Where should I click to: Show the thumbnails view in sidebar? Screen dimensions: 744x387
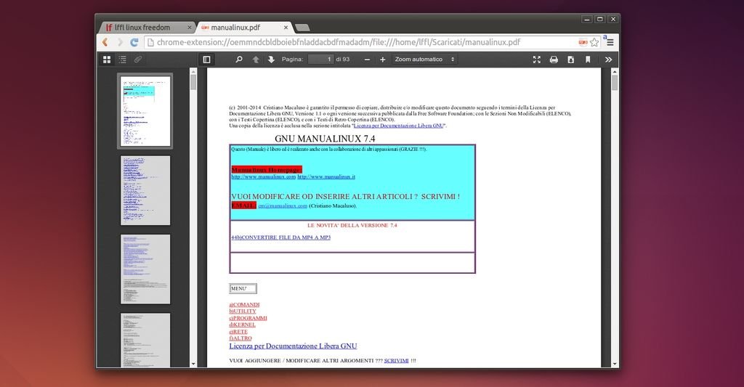coord(107,60)
